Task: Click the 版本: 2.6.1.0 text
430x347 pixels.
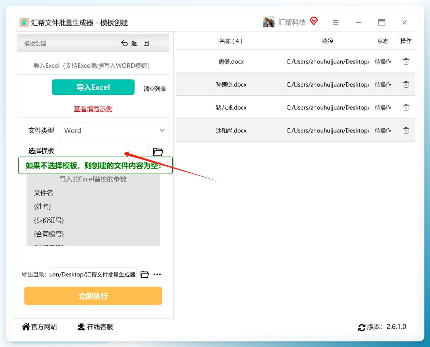Action: [387, 327]
